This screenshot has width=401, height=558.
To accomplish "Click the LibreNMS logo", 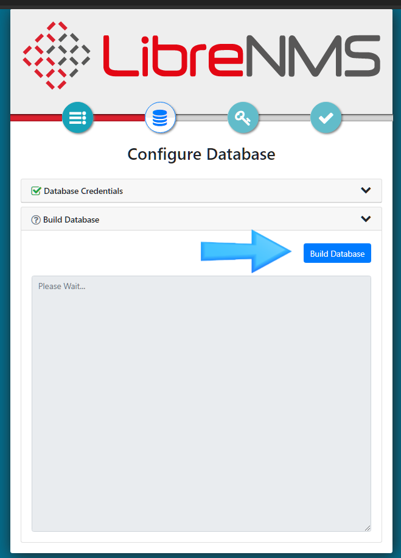I will pos(201,55).
